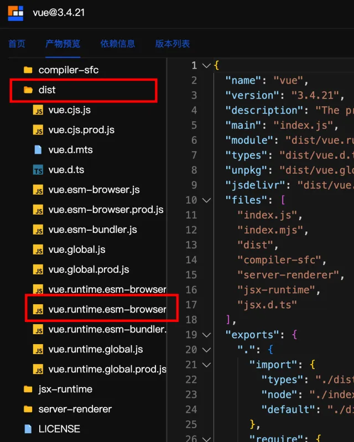Click the jsx-runtime folder icon

pos(28,389)
